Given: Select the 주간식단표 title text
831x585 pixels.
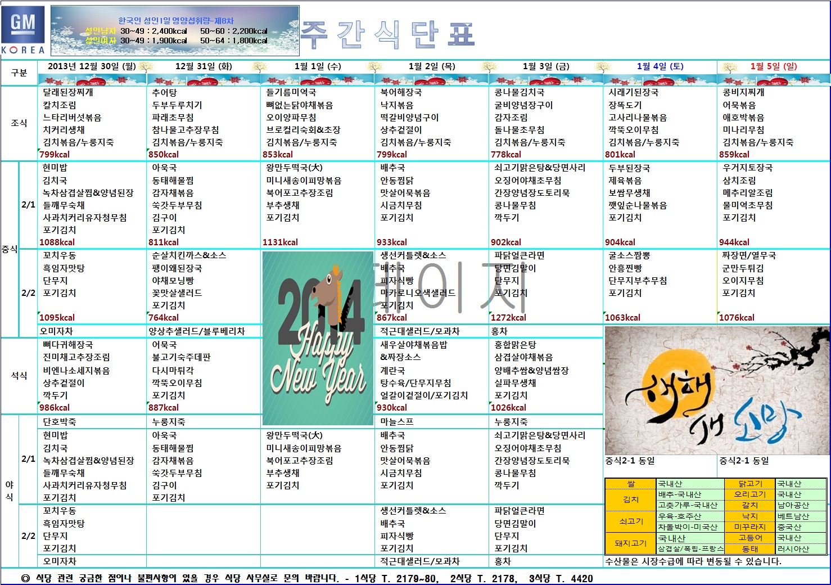Looking at the screenshot, I should (x=388, y=35).
